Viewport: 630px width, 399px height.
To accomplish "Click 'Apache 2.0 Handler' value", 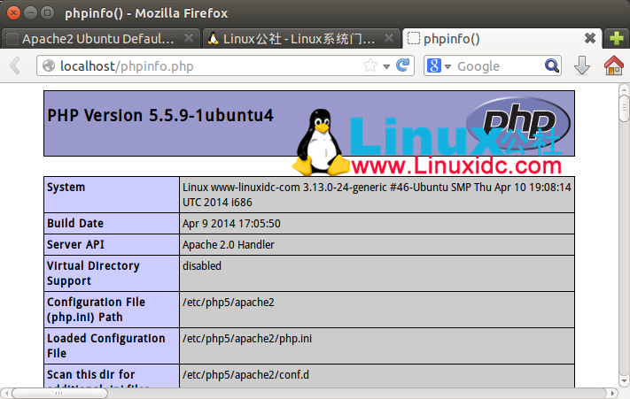I will [229, 244].
